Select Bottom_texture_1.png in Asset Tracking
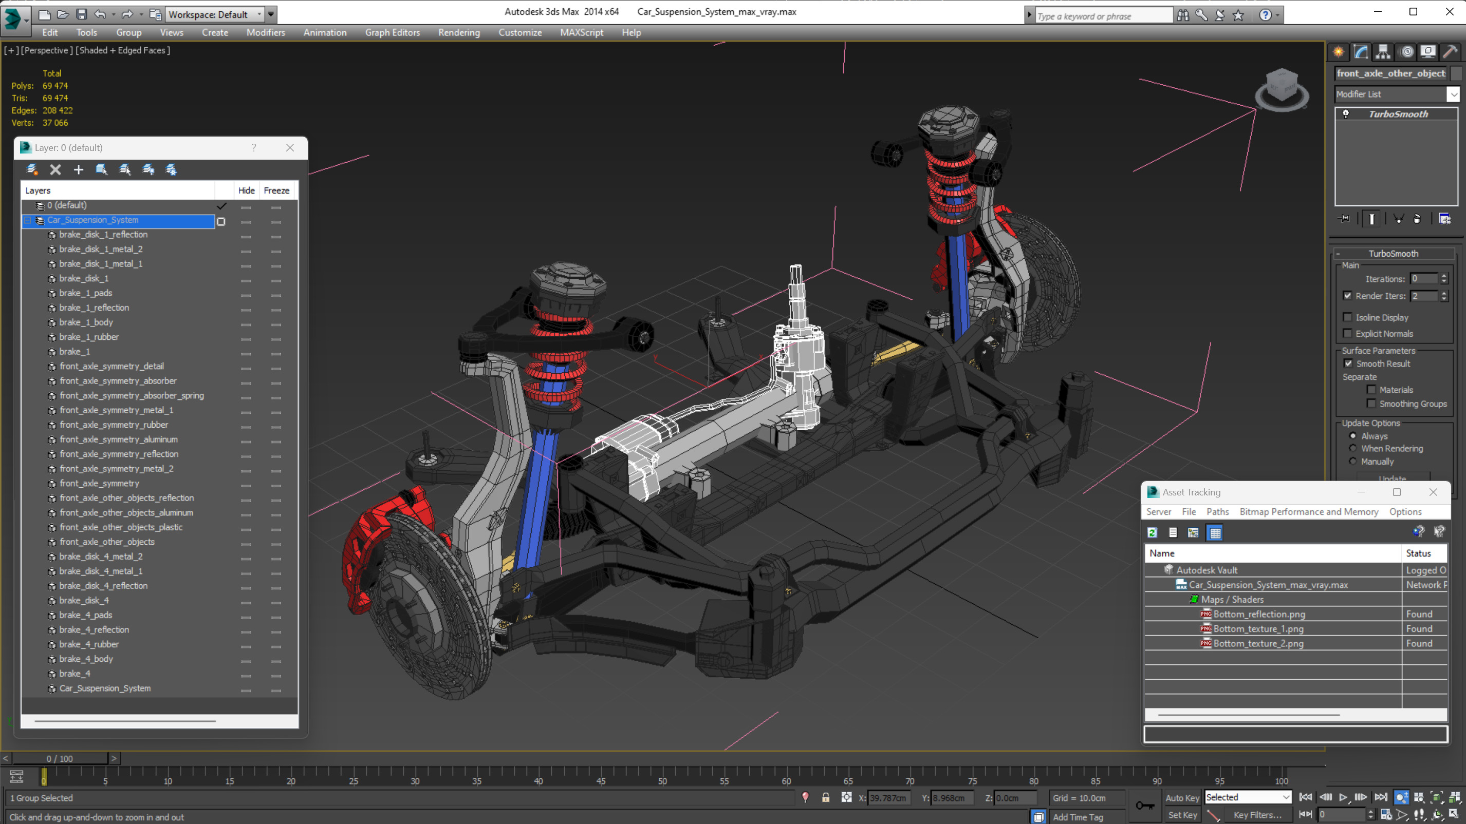 [1258, 628]
